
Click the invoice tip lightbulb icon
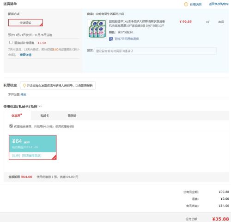click(24, 85)
